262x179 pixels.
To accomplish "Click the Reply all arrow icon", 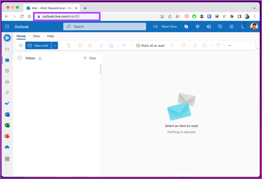I will (124, 46).
